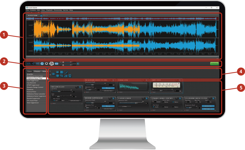Toggle the Cellphone Noise Filter power switch
The width and height of the screenshot is (245, 150).
pos(212,98)
